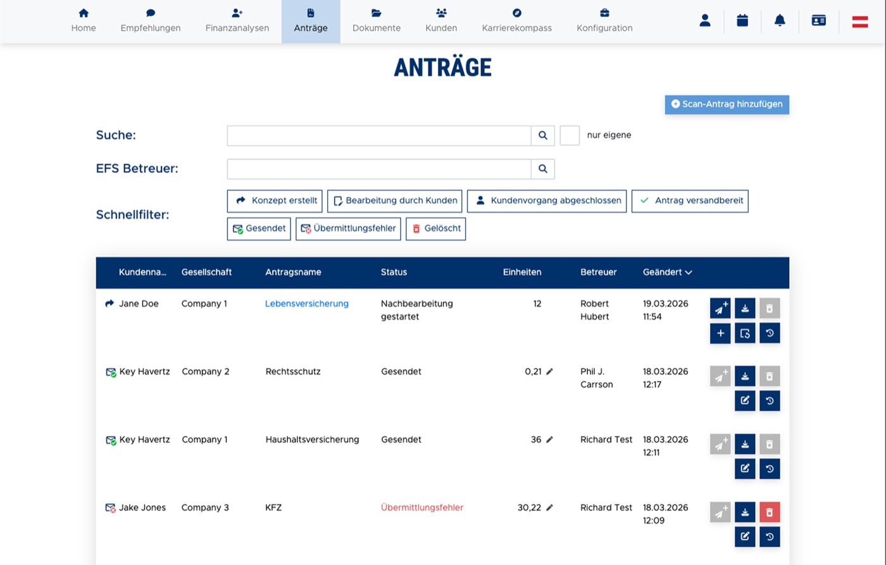Click the Jane Doe customer name
This screenshot has height=565, width=886.
coord(139,304)
